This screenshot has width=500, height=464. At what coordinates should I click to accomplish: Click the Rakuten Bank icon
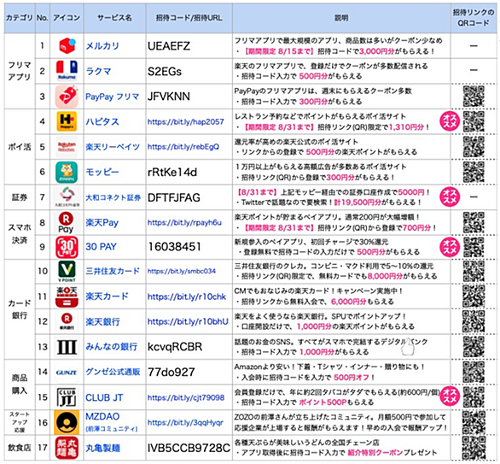67,321
